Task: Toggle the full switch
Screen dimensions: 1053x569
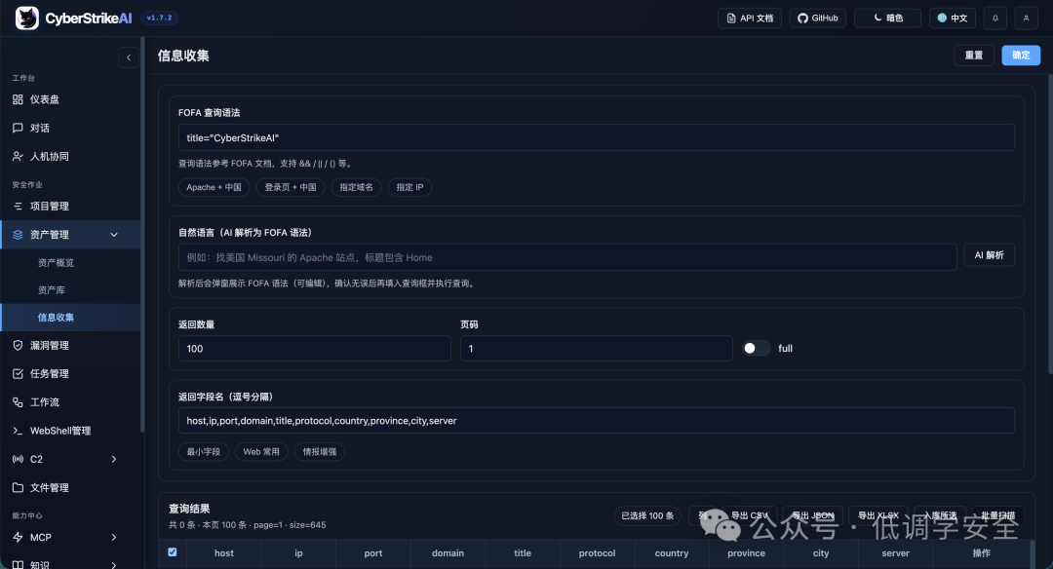Action: 757,348
